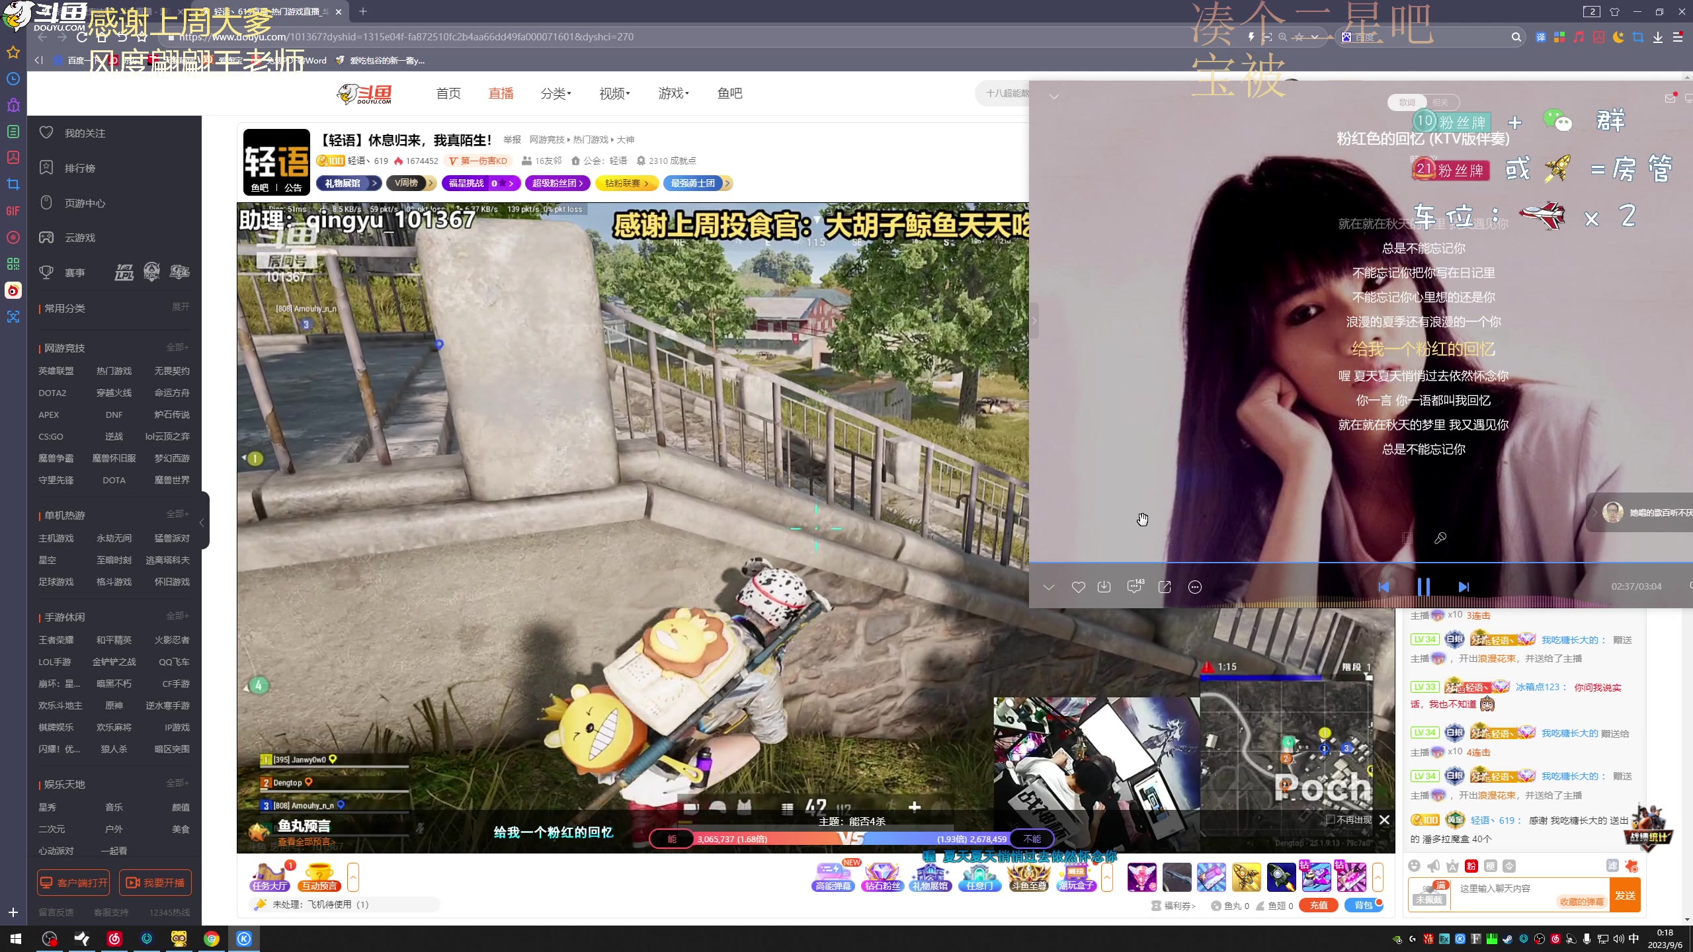Click the music player share icon
Image resolution: width=1693 pixels, height=952 pixels.
pyautogui.click(x=1165, y=587)
